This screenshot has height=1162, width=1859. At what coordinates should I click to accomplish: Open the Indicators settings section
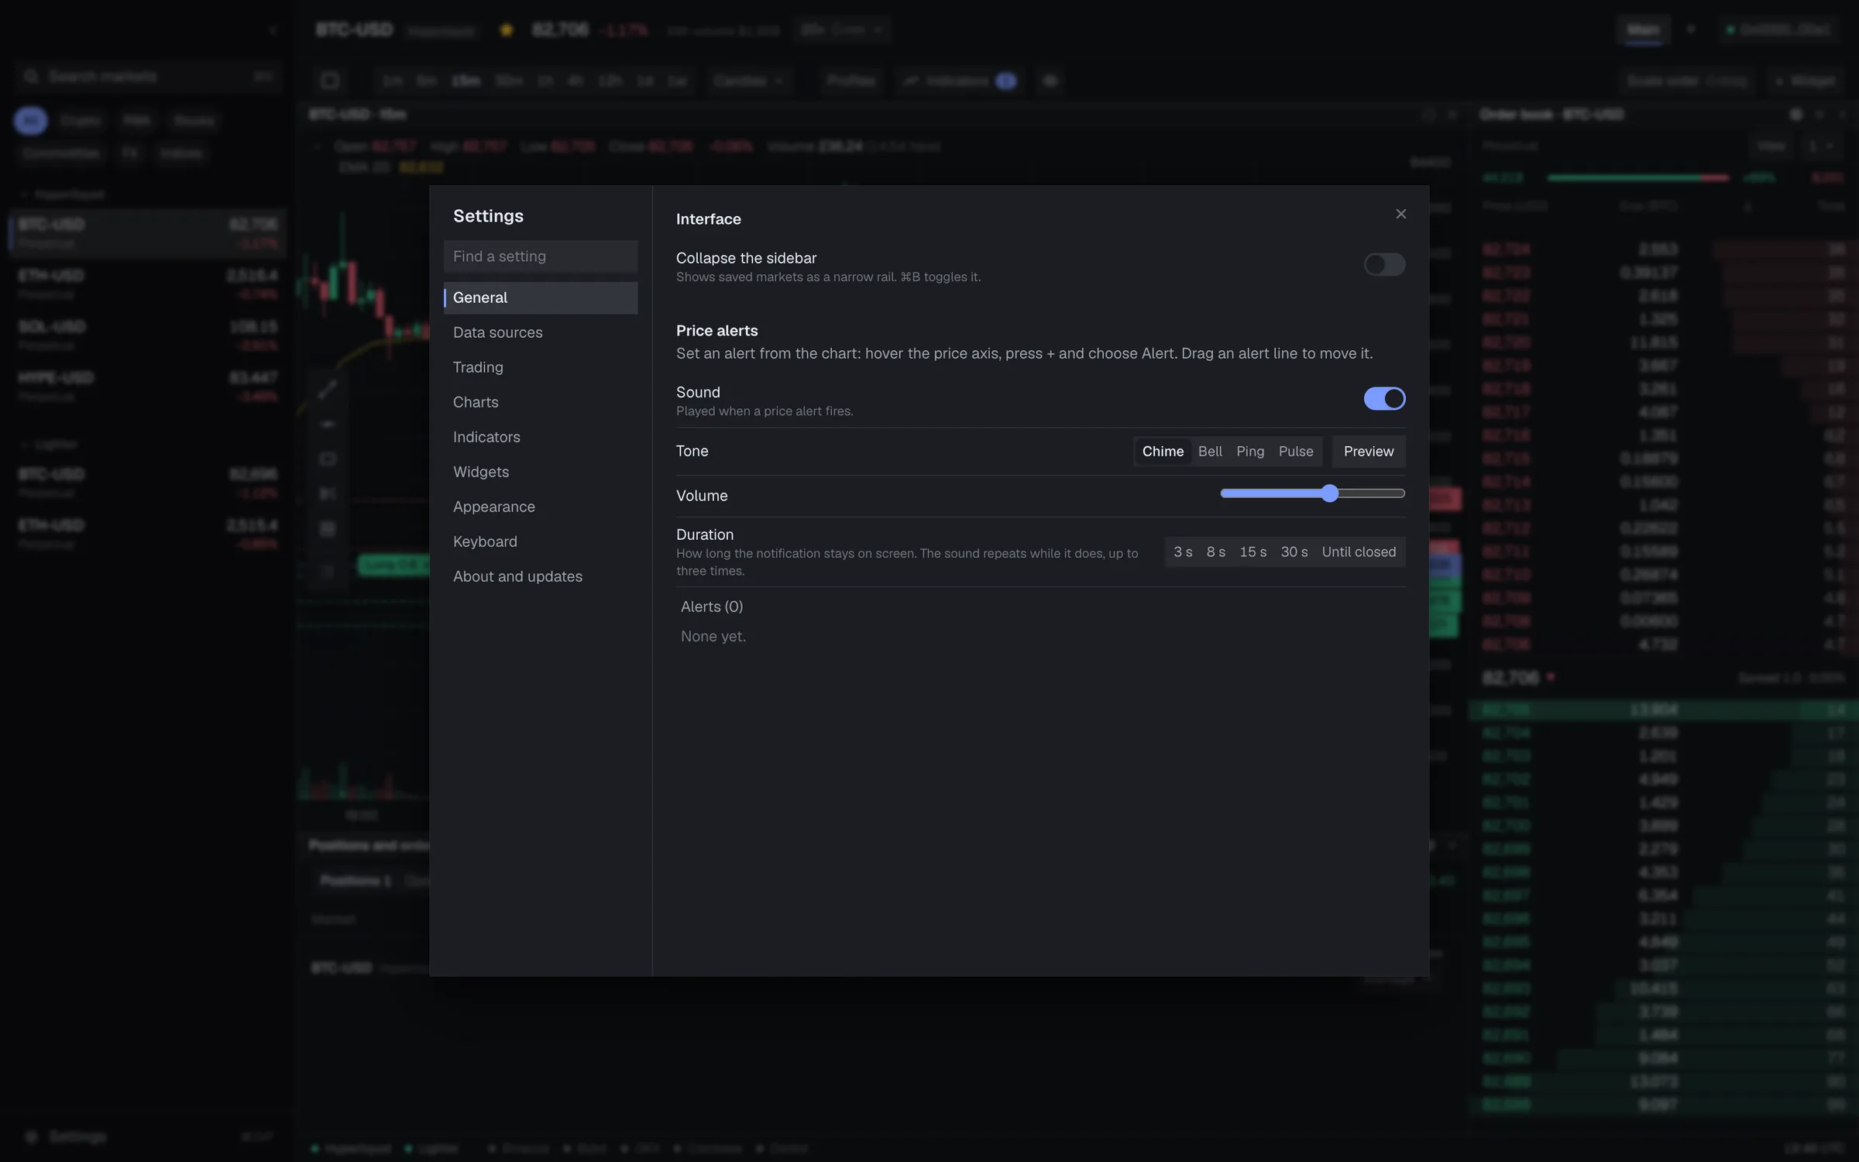[541, 437]
